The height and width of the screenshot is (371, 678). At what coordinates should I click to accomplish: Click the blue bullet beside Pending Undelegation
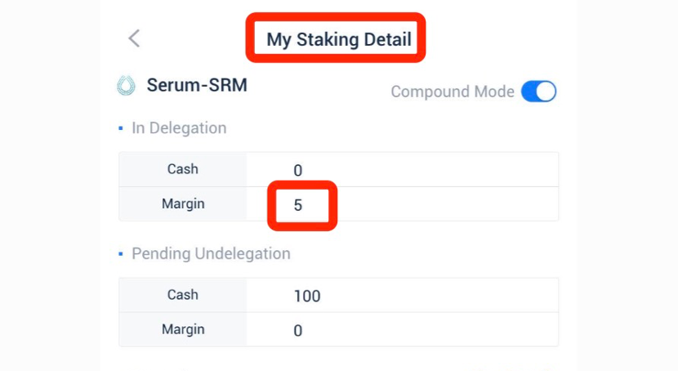click(121, 253)
